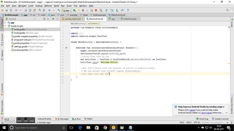Screen dimensions: 234x131
Task: Run the app with green play icon
Action: pyautogui.click(x=75, y=10)
